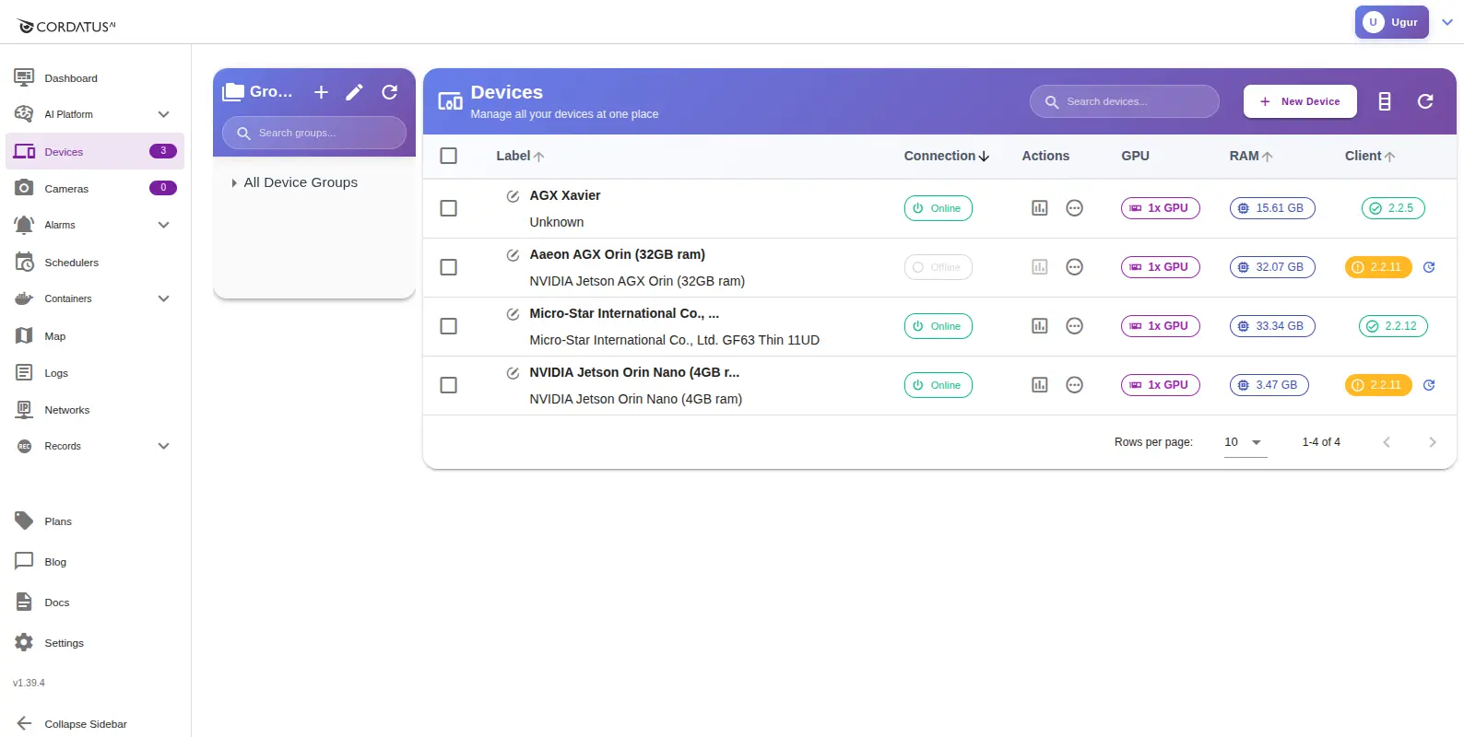The width and height of the screenshot is (1464, 737).
Task: Open Settings page
Action: click(95, 643)
